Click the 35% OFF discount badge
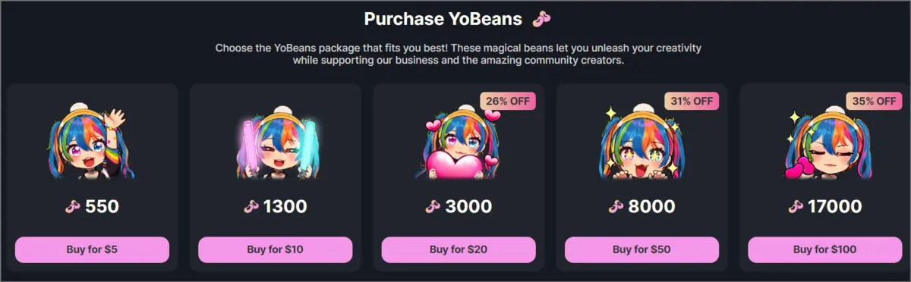Image resolution: width=911 pixels, height=282 pixels. pyautogui.click(x=874, y=101)
